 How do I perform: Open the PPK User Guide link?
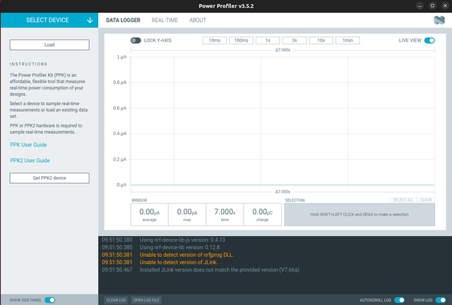[x=29, y=144]
